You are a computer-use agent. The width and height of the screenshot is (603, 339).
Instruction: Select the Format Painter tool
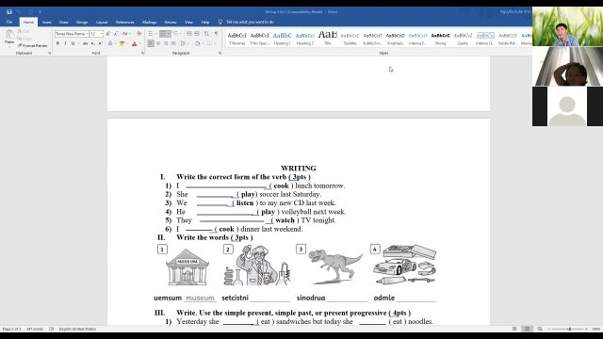tap(33, 46)
